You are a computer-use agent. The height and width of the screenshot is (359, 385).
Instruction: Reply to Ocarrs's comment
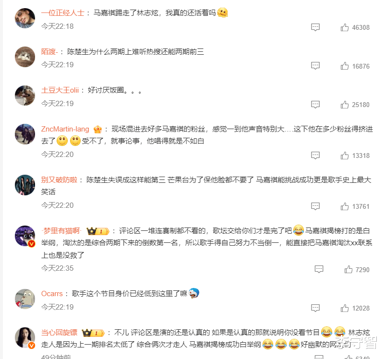(x=315, y=308)
